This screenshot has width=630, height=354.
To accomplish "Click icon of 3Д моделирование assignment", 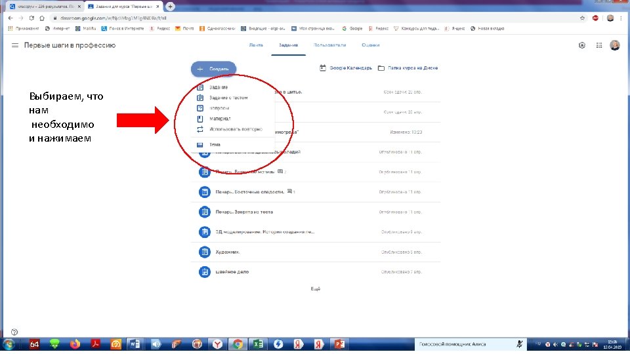I will (x=205, y=232).
